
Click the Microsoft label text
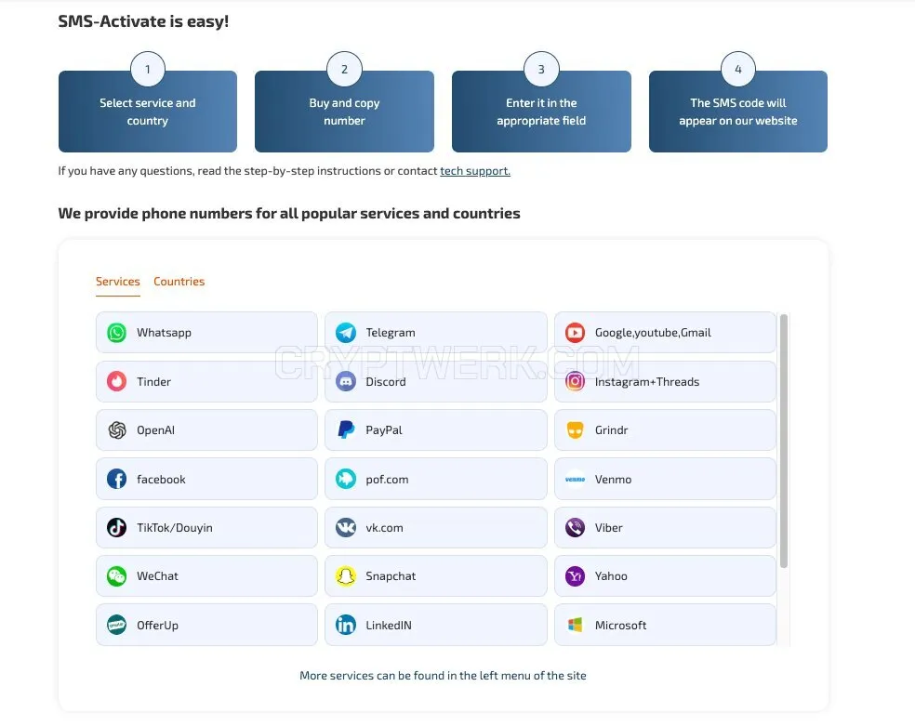click(x=620, y=625)
